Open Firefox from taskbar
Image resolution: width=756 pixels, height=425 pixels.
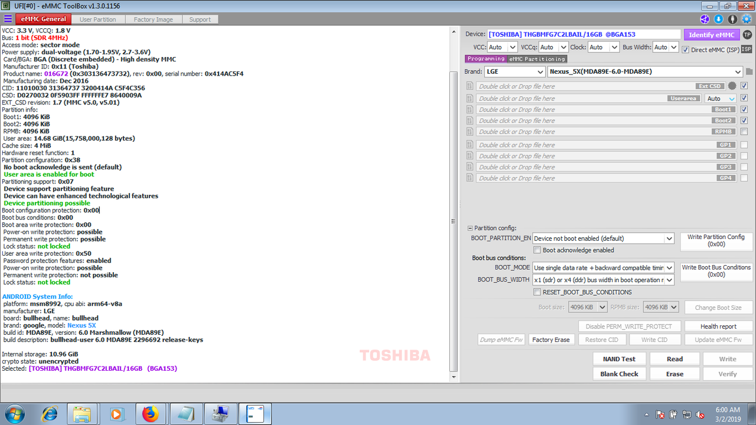tap(151, 414)
